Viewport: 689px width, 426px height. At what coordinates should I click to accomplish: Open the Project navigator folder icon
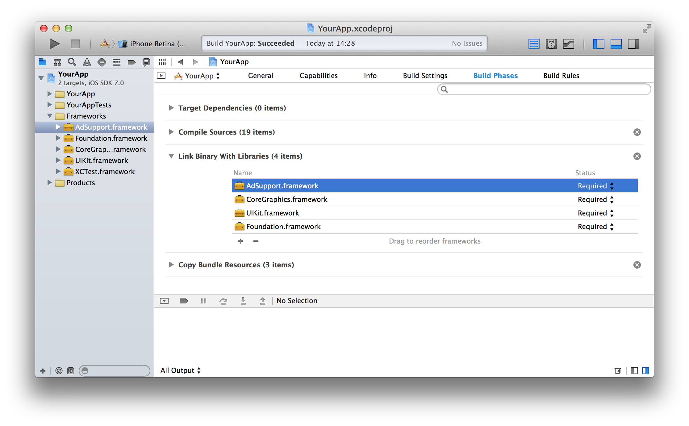point(43,62)
